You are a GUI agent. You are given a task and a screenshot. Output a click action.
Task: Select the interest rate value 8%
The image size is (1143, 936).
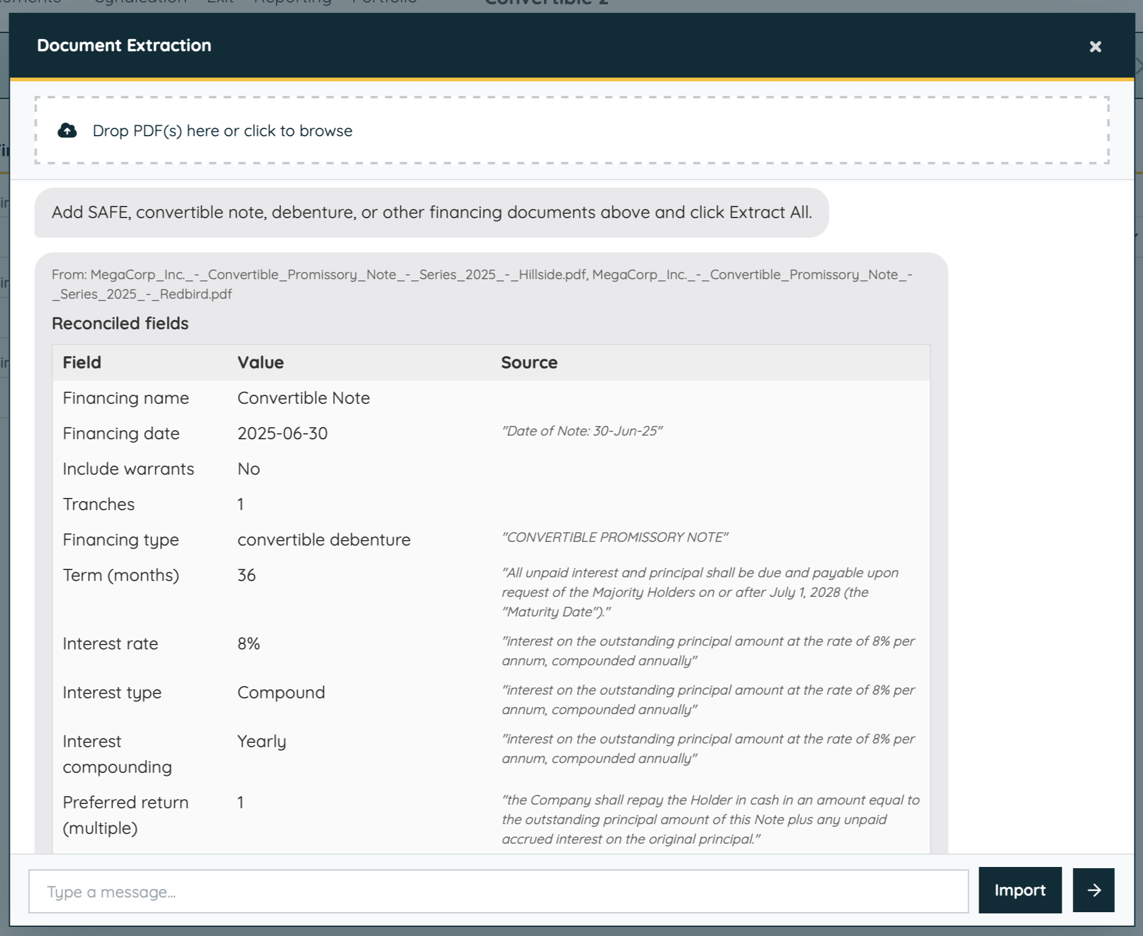249,643
